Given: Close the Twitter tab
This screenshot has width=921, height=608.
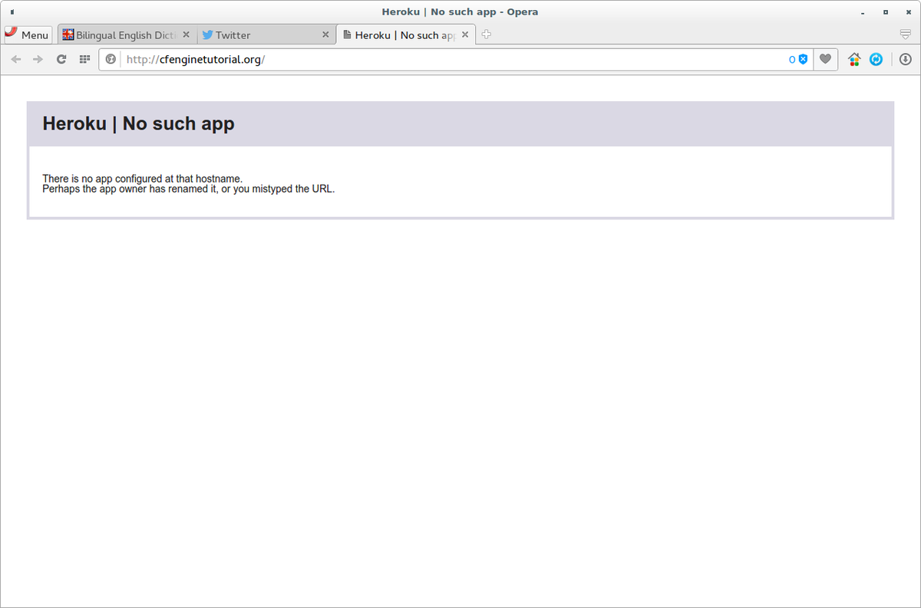Looking at the screenshot, I should (325, 35).
